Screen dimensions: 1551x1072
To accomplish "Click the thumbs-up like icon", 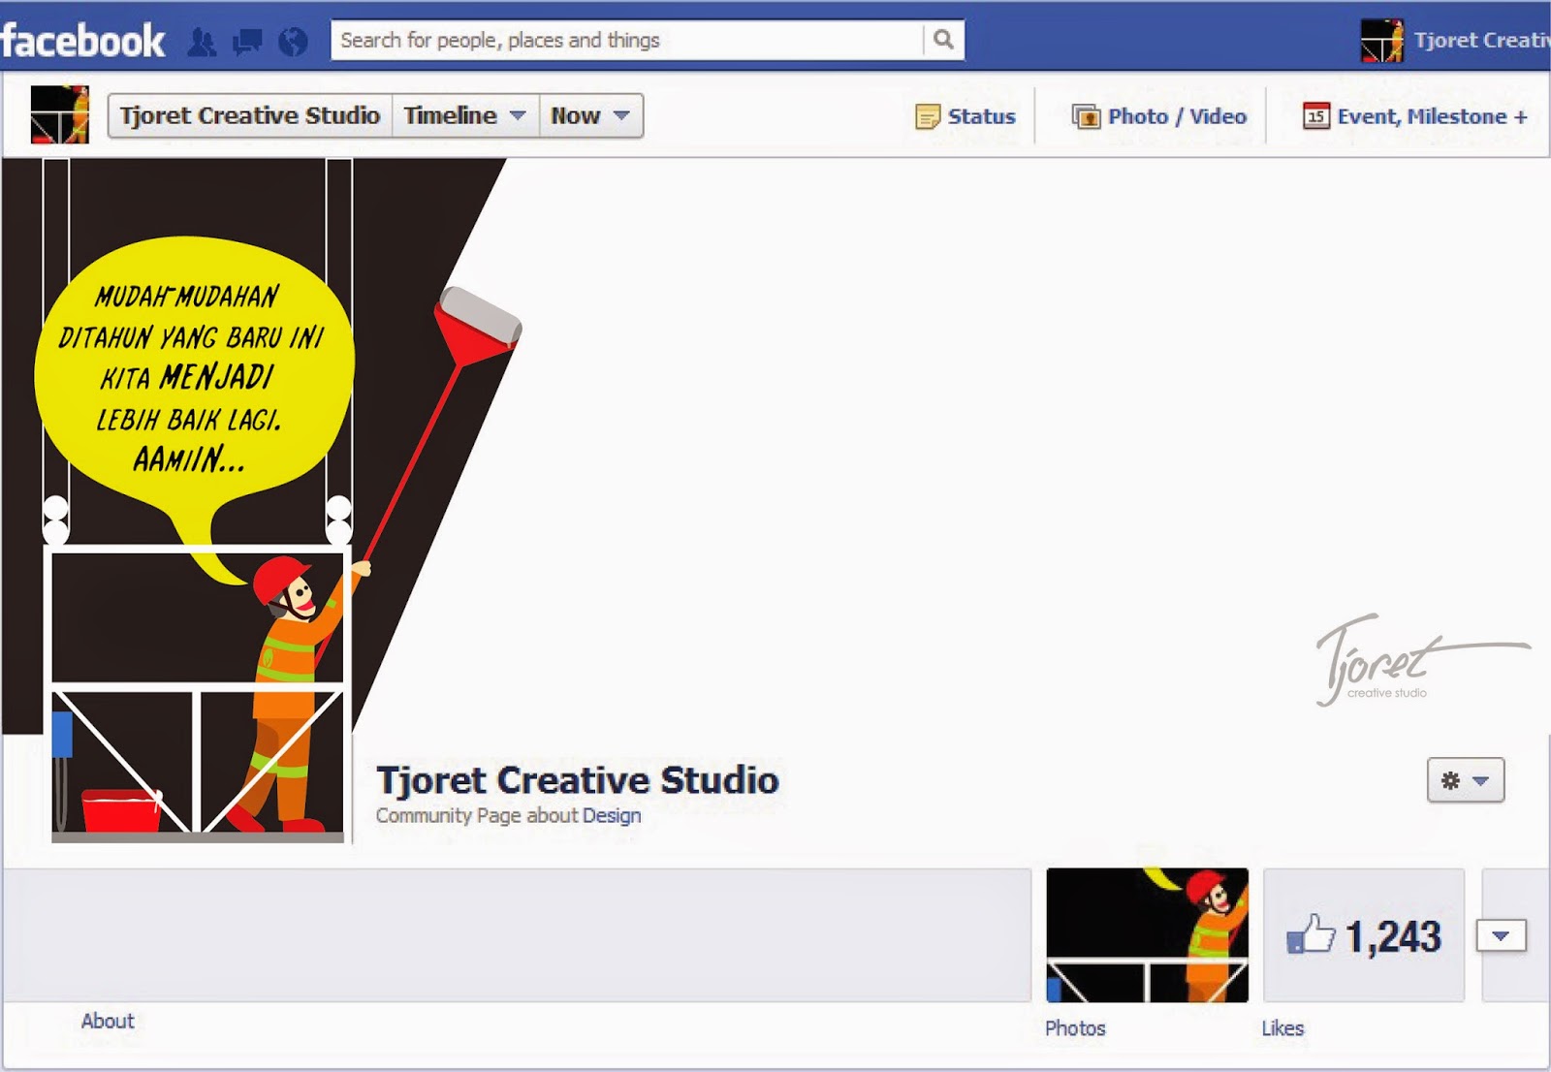I will coord(1311,934).
